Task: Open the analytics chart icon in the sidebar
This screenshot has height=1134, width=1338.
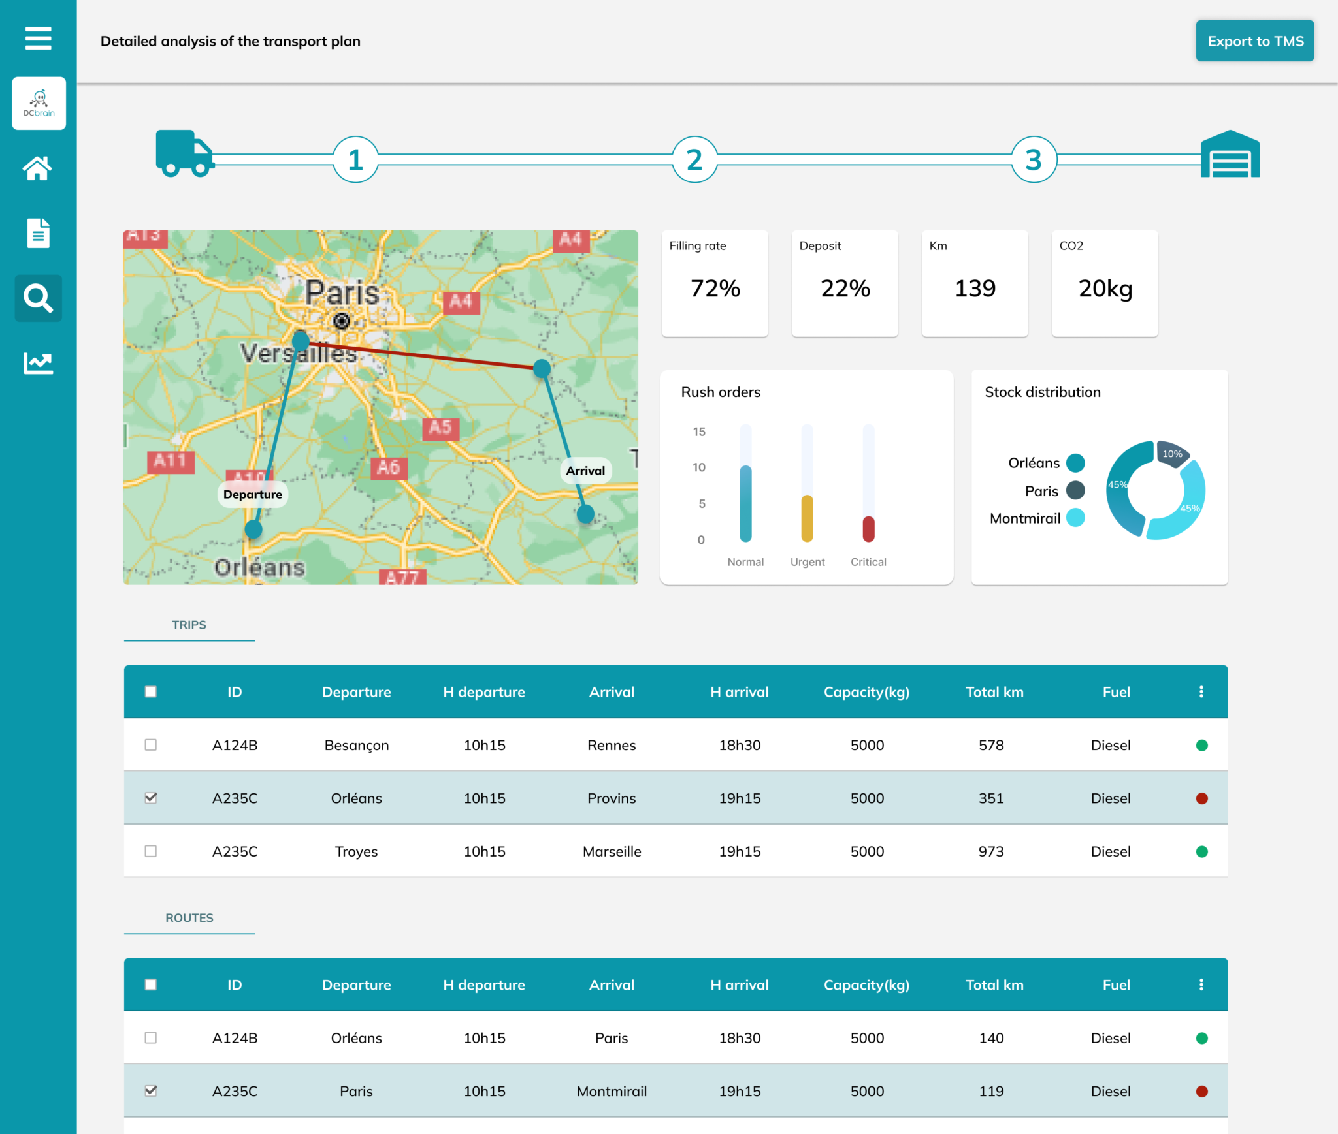Action: pyautogui.click(x=38, y=363)
